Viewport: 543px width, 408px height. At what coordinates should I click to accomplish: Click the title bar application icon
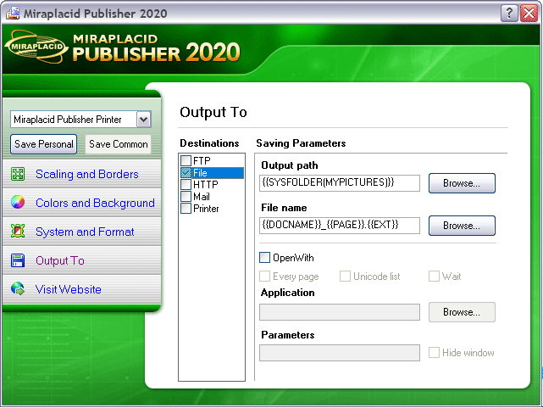click(x=13, y=14)
